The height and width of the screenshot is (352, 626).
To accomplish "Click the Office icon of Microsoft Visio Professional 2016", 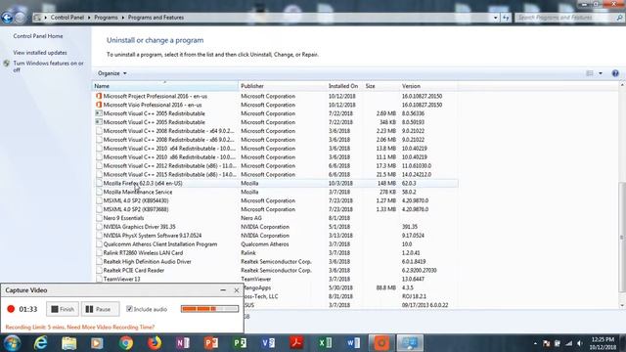I will click(x=99, y=105).
